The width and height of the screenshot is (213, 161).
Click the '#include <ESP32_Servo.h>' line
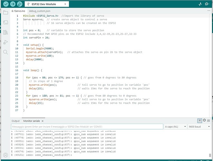(x=41, y=16)
